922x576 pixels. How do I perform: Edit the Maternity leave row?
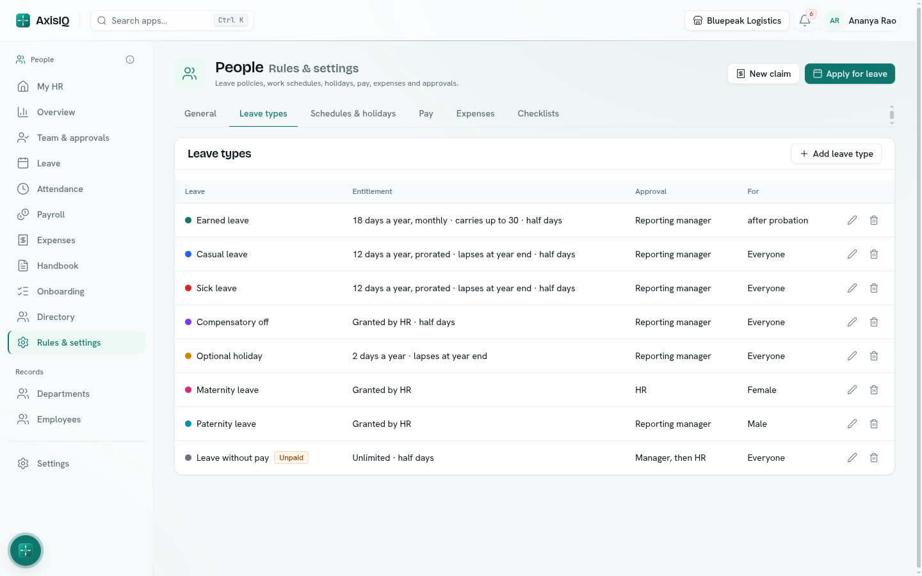[x=852, y=390]
